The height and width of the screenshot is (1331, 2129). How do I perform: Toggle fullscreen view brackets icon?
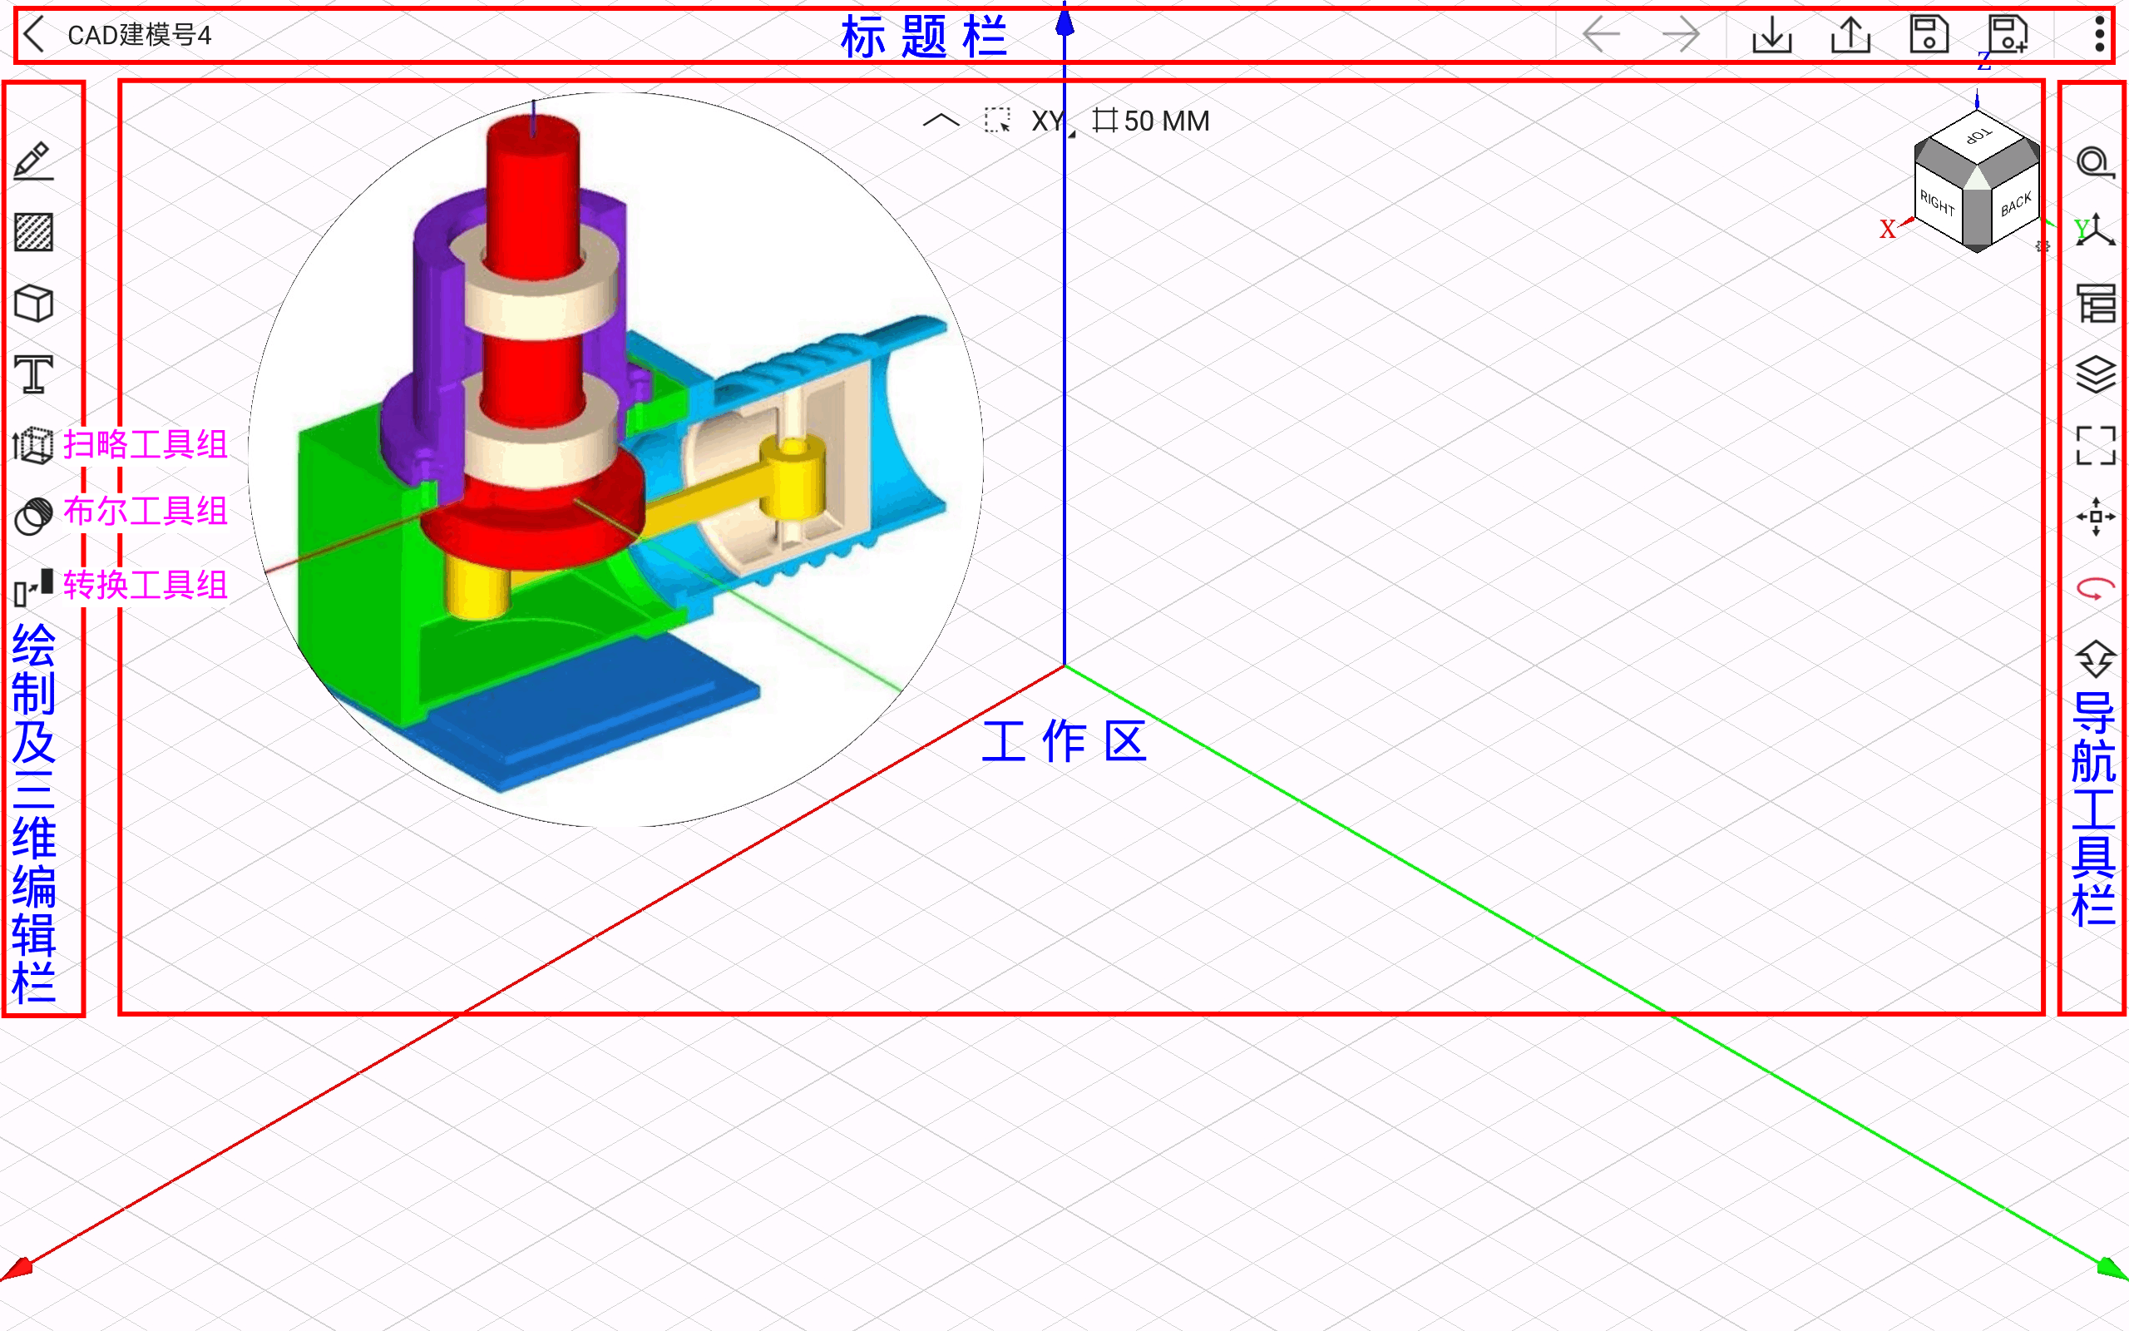coord(2095,445)
